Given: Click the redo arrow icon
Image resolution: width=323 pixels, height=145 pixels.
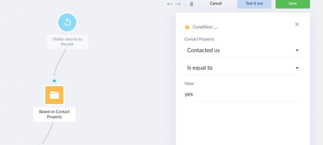Looking at the screenshot, I should point(178,4).
